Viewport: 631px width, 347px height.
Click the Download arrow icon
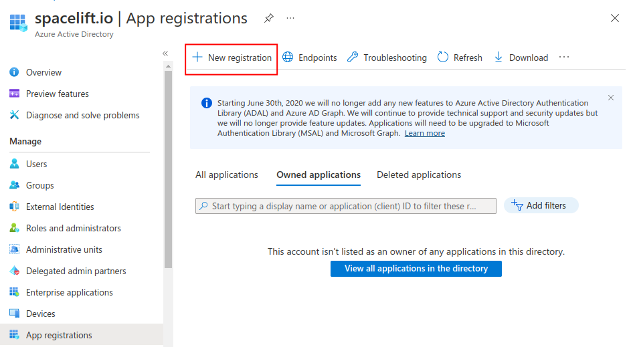(x=499, y=57)
